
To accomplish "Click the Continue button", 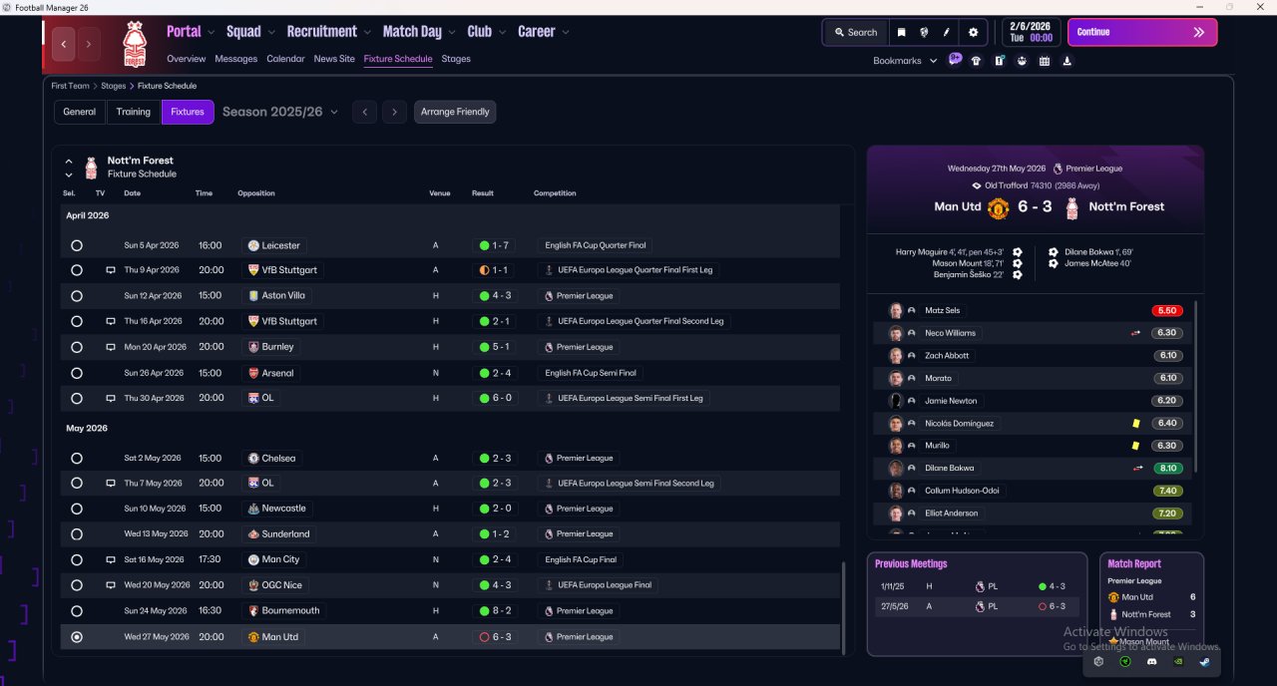I will point(1142,32).
